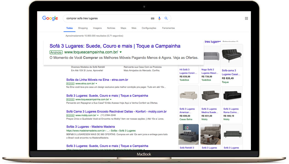
Task: Open the organic Toque a Campainha result below Madeira Madeira
Action: pos(107,146)
